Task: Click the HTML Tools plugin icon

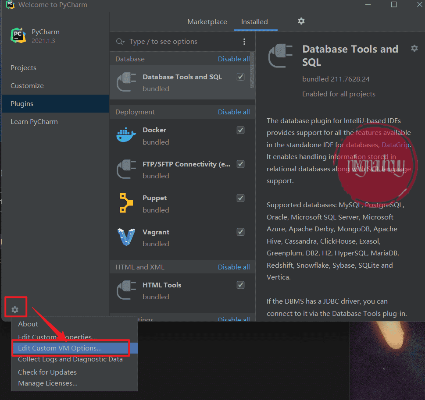Action: point(126,290)
